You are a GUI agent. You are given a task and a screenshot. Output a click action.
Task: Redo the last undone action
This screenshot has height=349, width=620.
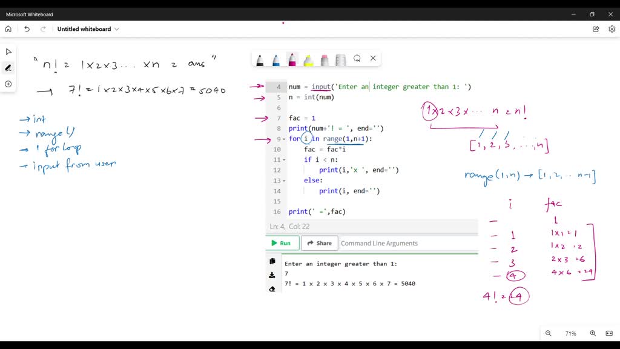[43, 29]
